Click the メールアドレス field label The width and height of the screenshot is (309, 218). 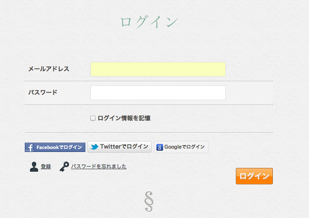coord(48,69)
